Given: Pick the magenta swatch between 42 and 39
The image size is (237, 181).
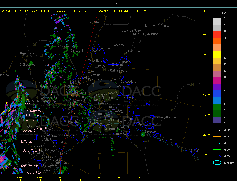Looking at the screenshot, I should coord(217,81).
